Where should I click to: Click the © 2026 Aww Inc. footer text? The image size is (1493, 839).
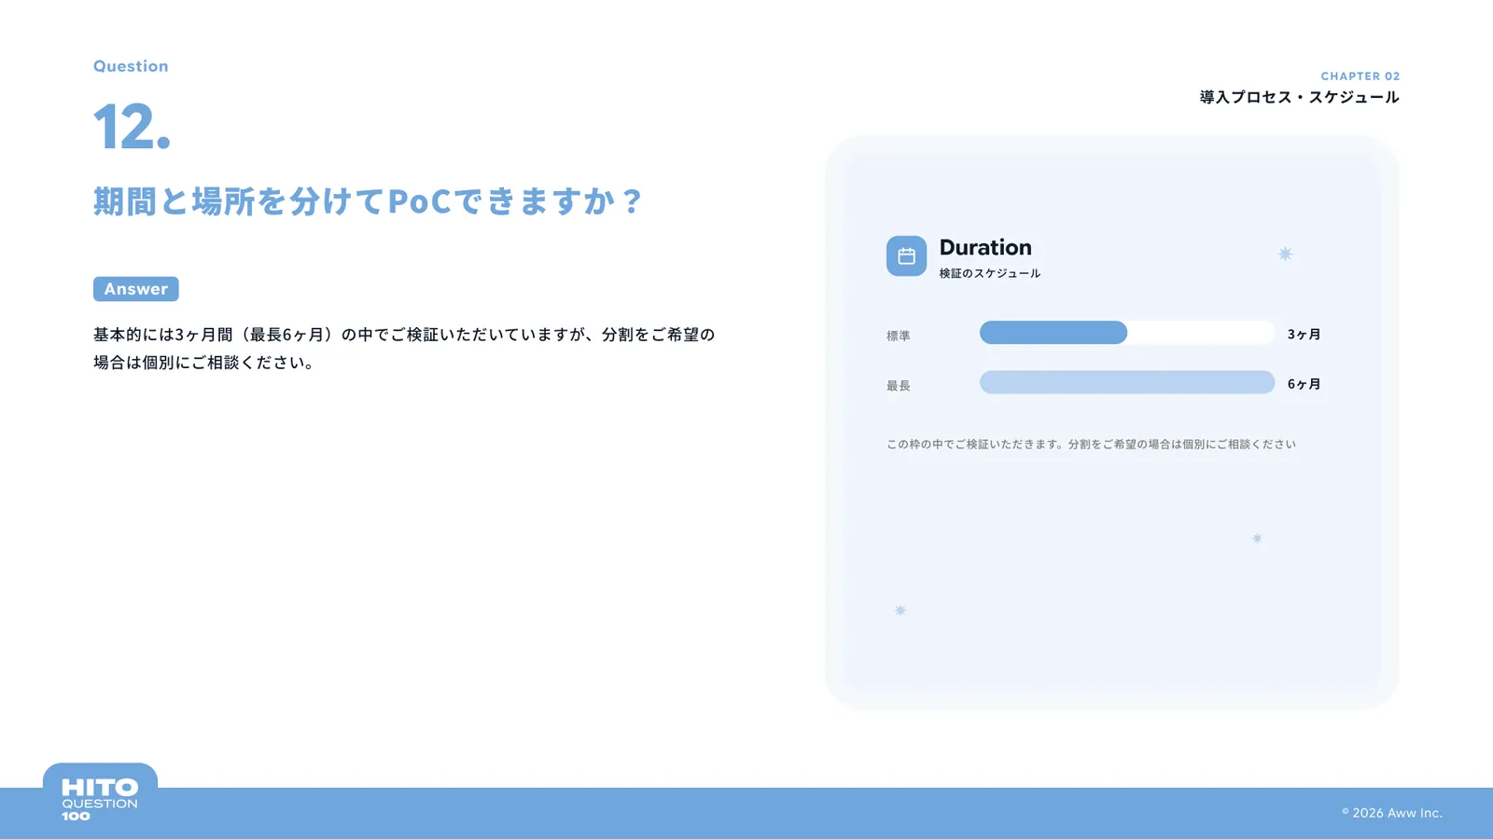(1392, 813)
